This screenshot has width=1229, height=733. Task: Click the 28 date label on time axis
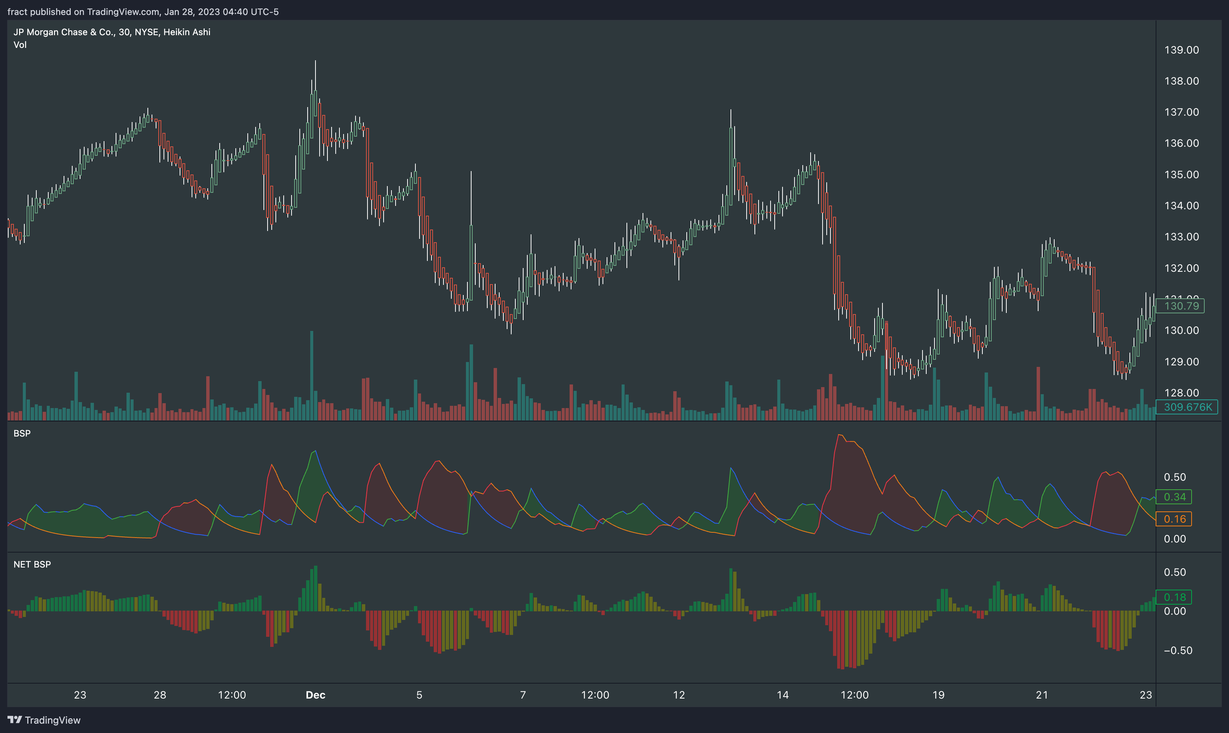(x=159, y=695)
